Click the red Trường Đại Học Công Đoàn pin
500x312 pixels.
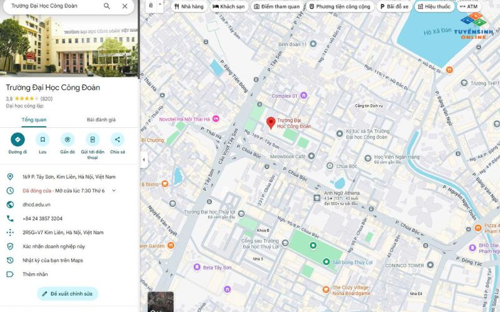(271, 122)
